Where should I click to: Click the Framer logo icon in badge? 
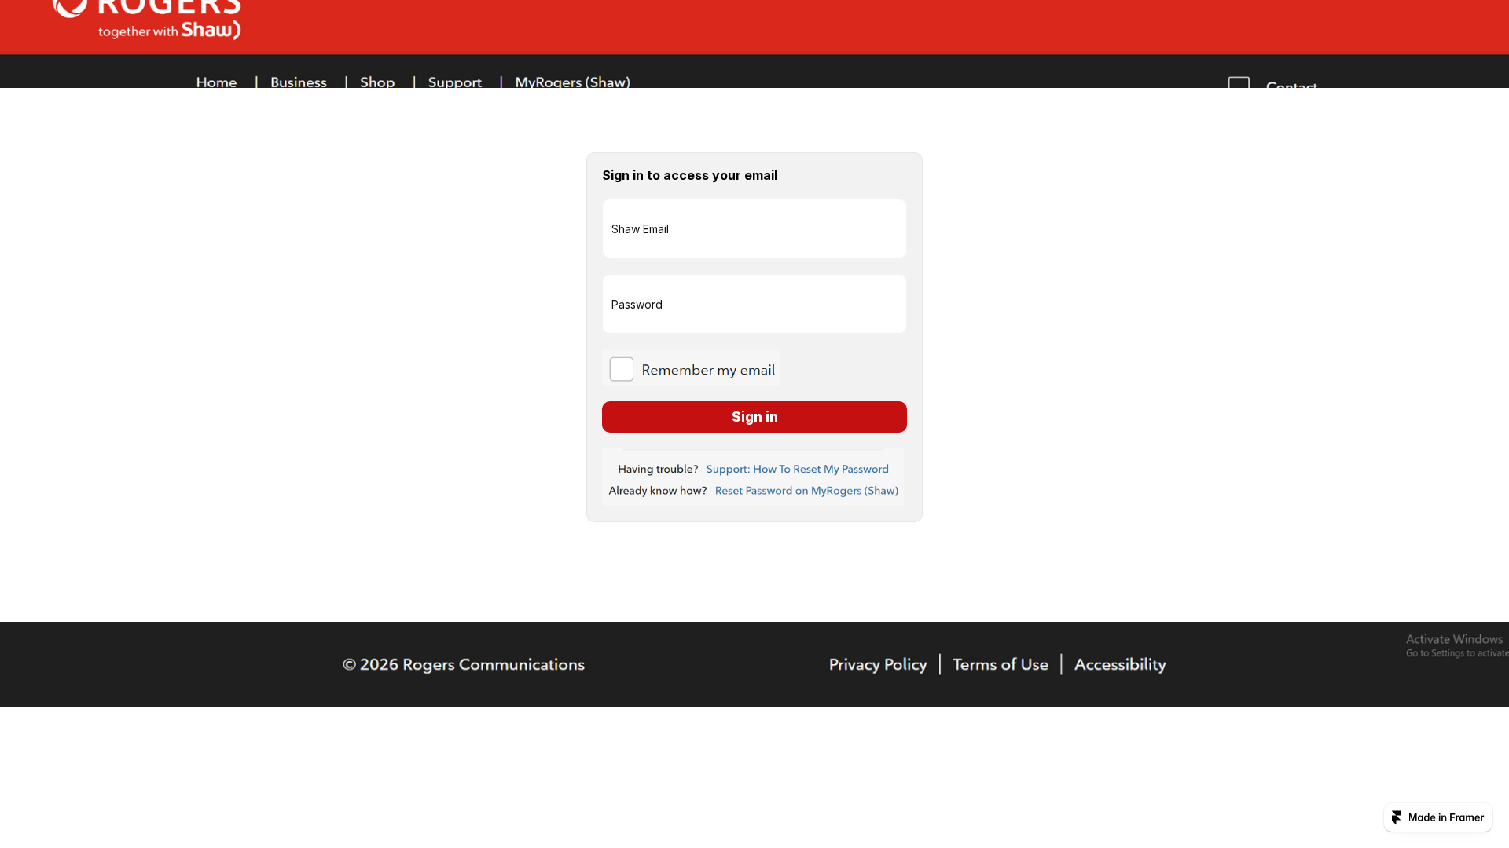click(x=1397, y=817)
